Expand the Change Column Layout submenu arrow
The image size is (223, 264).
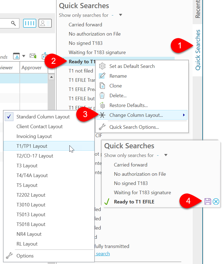[x=184, y=115]
